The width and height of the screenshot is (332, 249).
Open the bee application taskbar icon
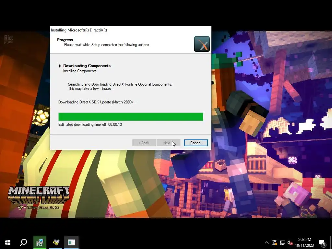[x=56, y=243]
